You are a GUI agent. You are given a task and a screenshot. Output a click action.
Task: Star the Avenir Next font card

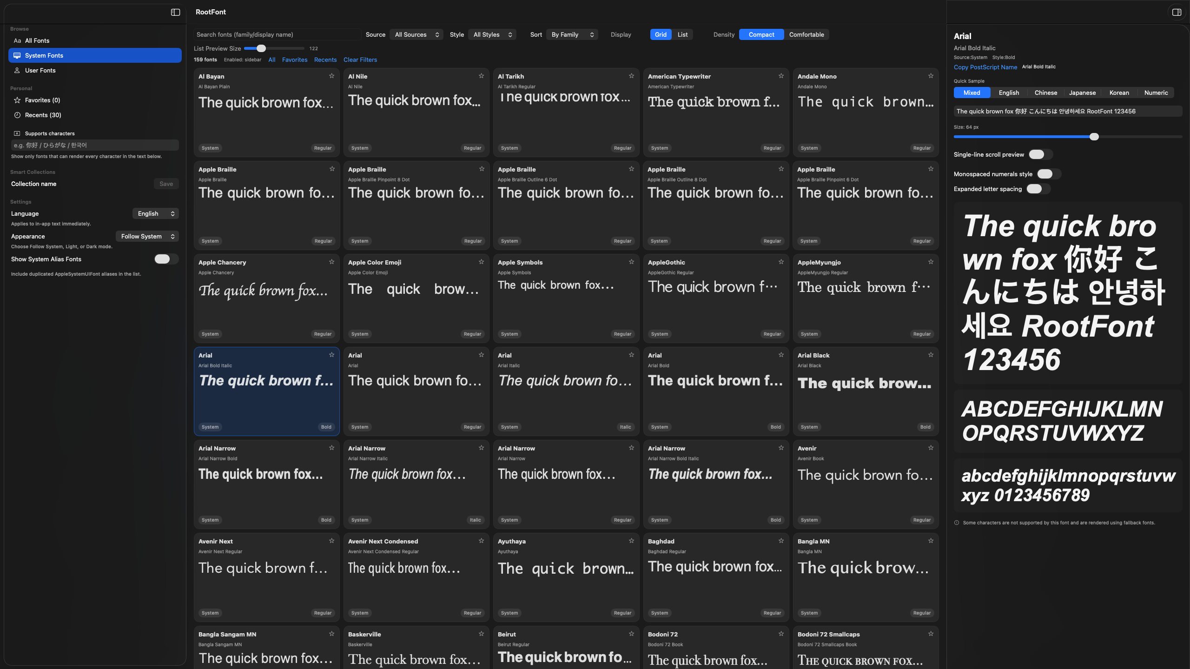point(331,541)
